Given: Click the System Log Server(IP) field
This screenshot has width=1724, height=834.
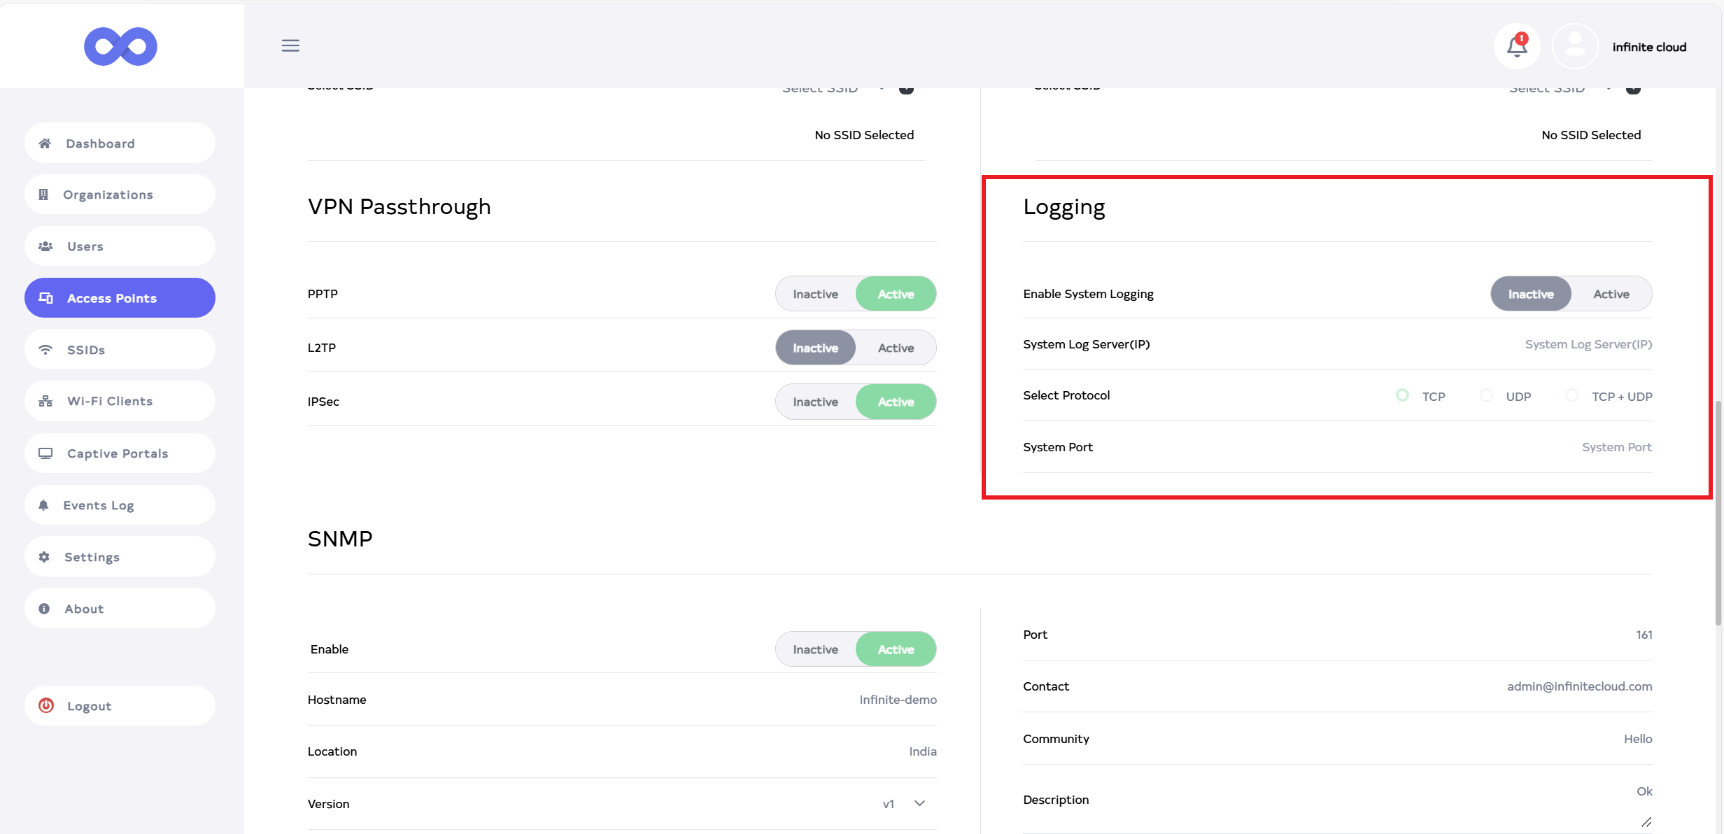Looking at the screenshot, I should [x=1587, y=344].
